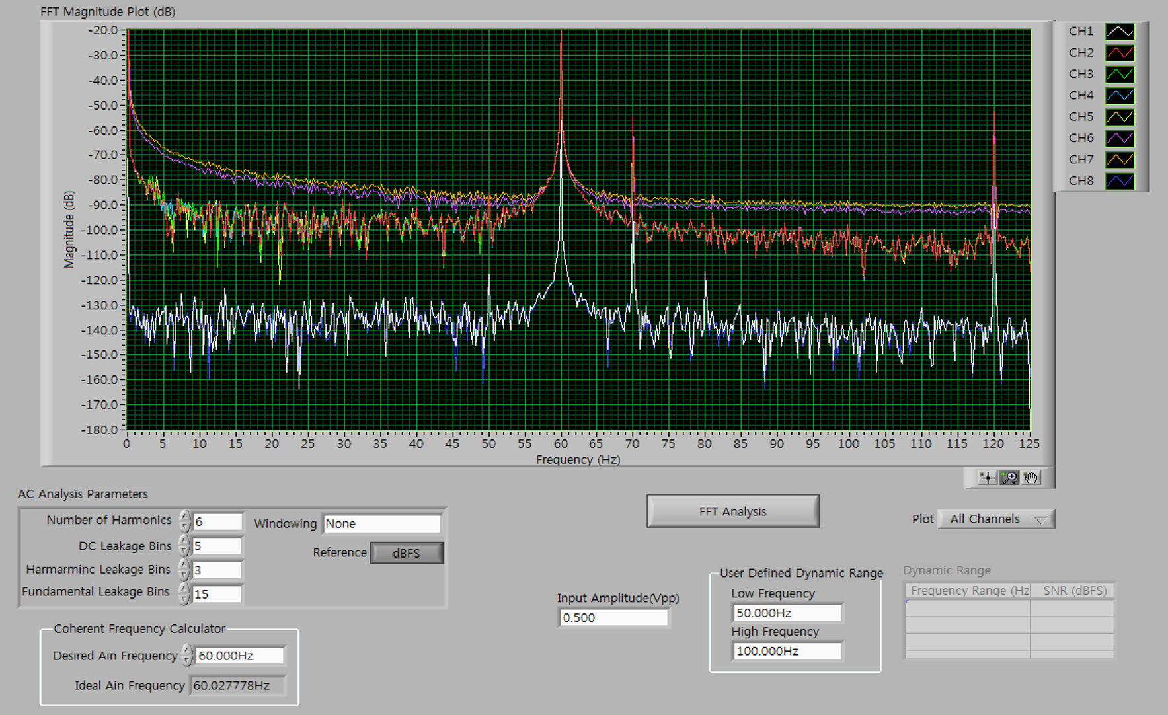
Task: Click first empty Frequency Range table cell
Action: click(968, 608)
